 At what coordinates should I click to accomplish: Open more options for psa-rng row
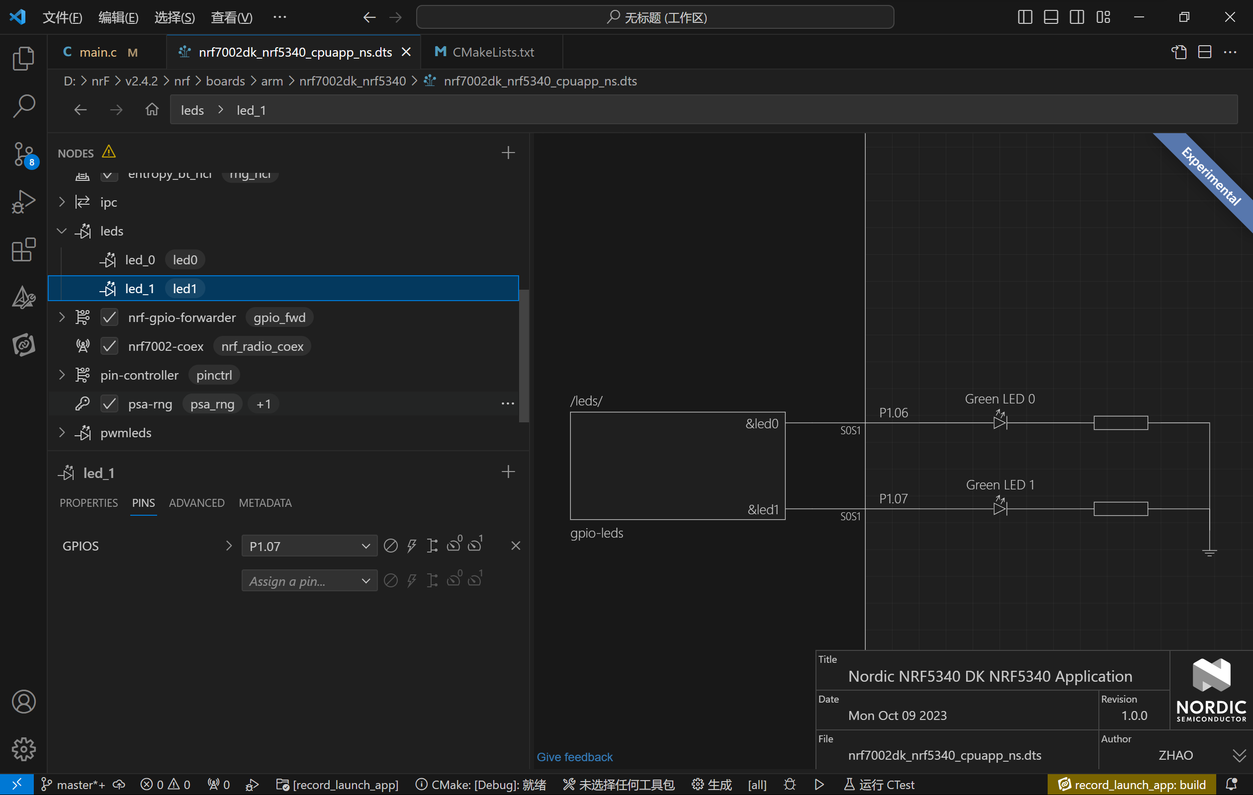click(x=508, y=403)
